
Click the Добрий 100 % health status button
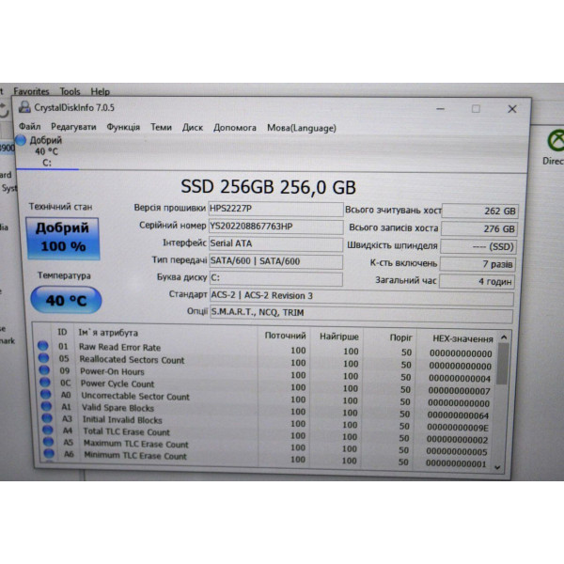[63, 238]
